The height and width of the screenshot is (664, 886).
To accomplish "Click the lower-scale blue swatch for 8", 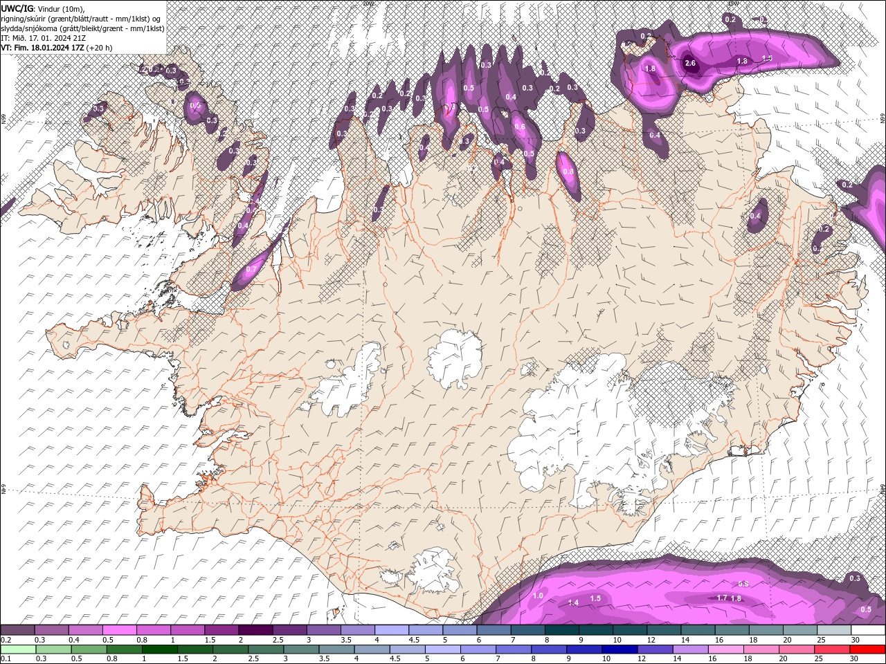I will coord(549,649).
